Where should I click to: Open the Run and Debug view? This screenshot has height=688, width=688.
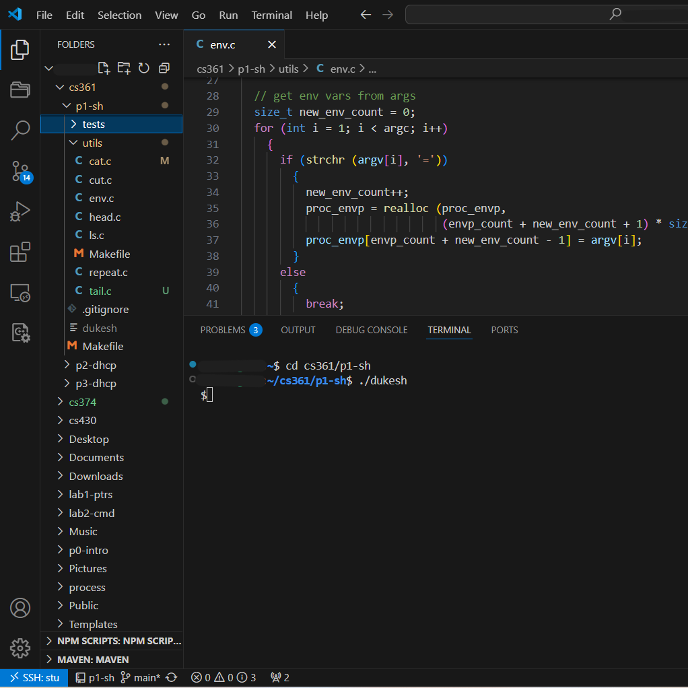20,211
